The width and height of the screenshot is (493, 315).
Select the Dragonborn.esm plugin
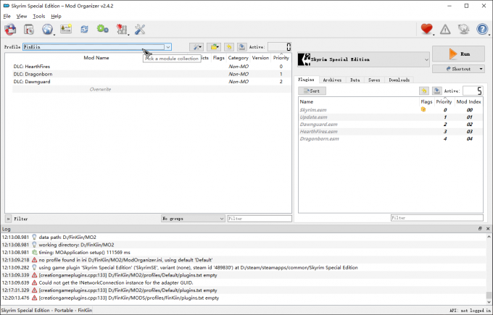pos(391,139)
